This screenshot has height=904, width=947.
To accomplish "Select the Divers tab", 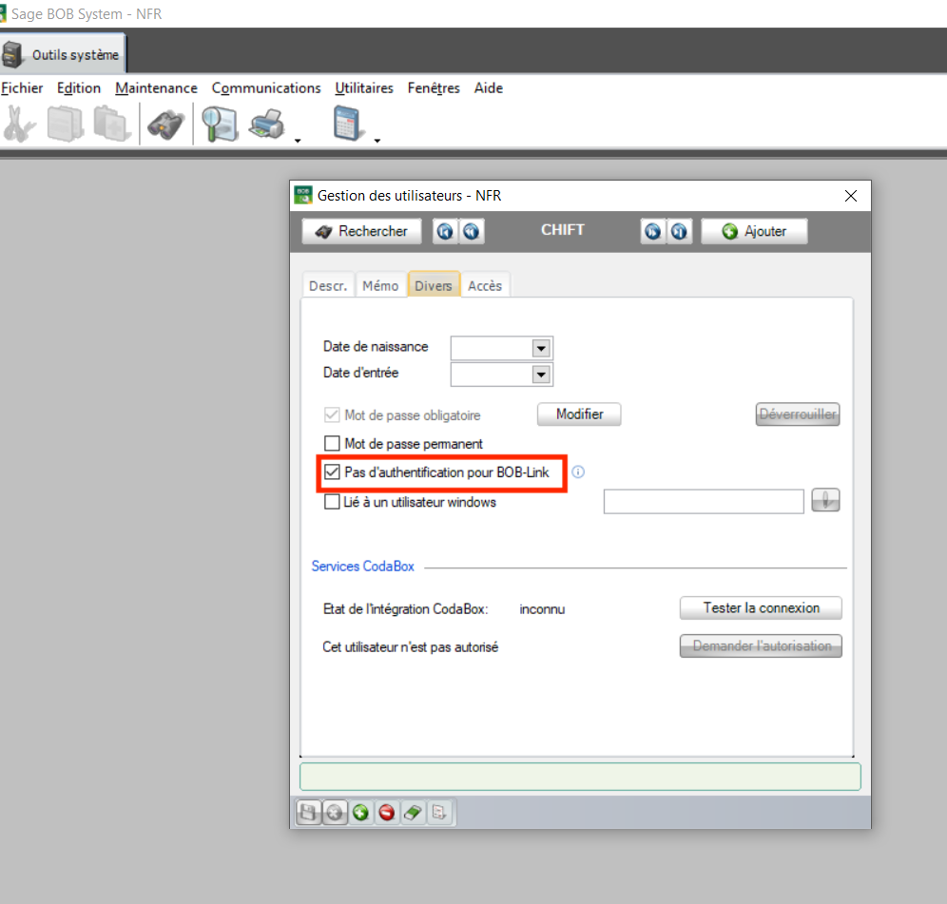I will tap(434, 285).
